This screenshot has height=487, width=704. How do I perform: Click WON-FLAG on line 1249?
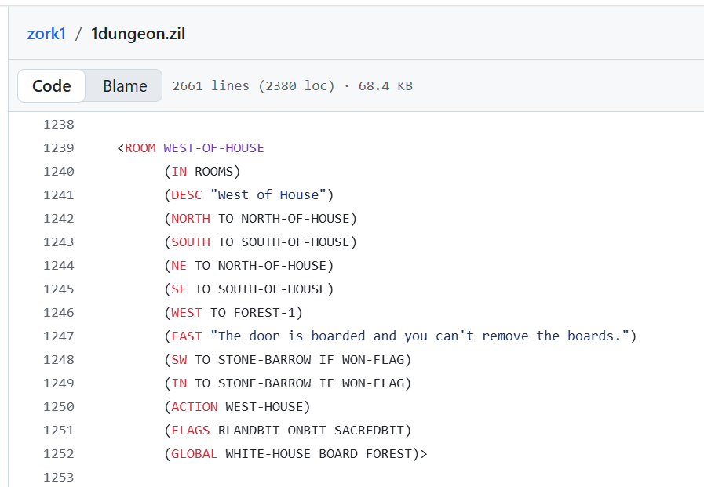373,383
